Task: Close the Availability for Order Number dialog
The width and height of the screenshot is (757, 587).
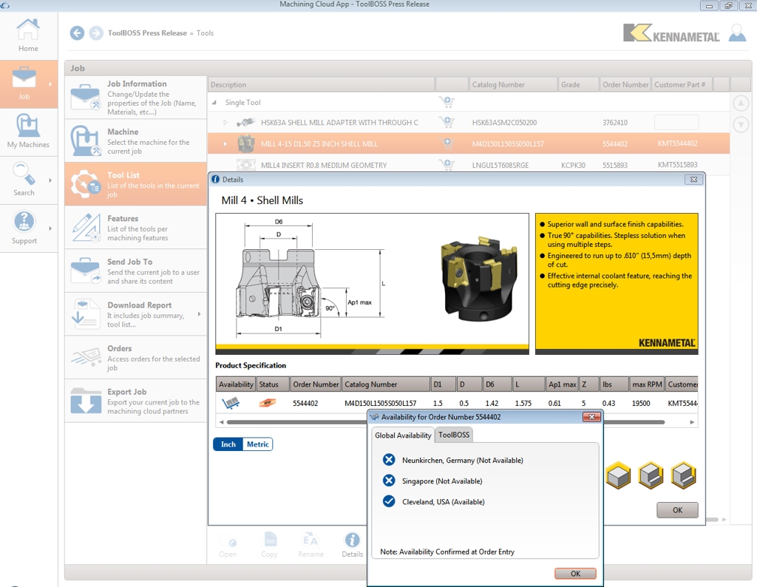Action: (x=591, y=417)
